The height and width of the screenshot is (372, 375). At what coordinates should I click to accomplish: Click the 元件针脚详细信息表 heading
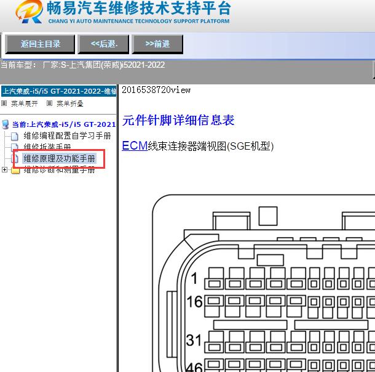pos(178,120)
